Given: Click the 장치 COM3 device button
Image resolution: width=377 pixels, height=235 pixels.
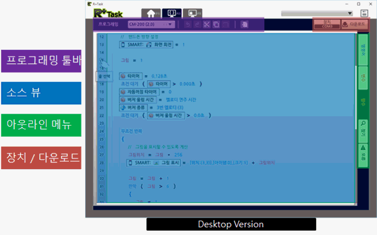Looking at the screenshot, I should pyautogui.click(x=327, y=24).
